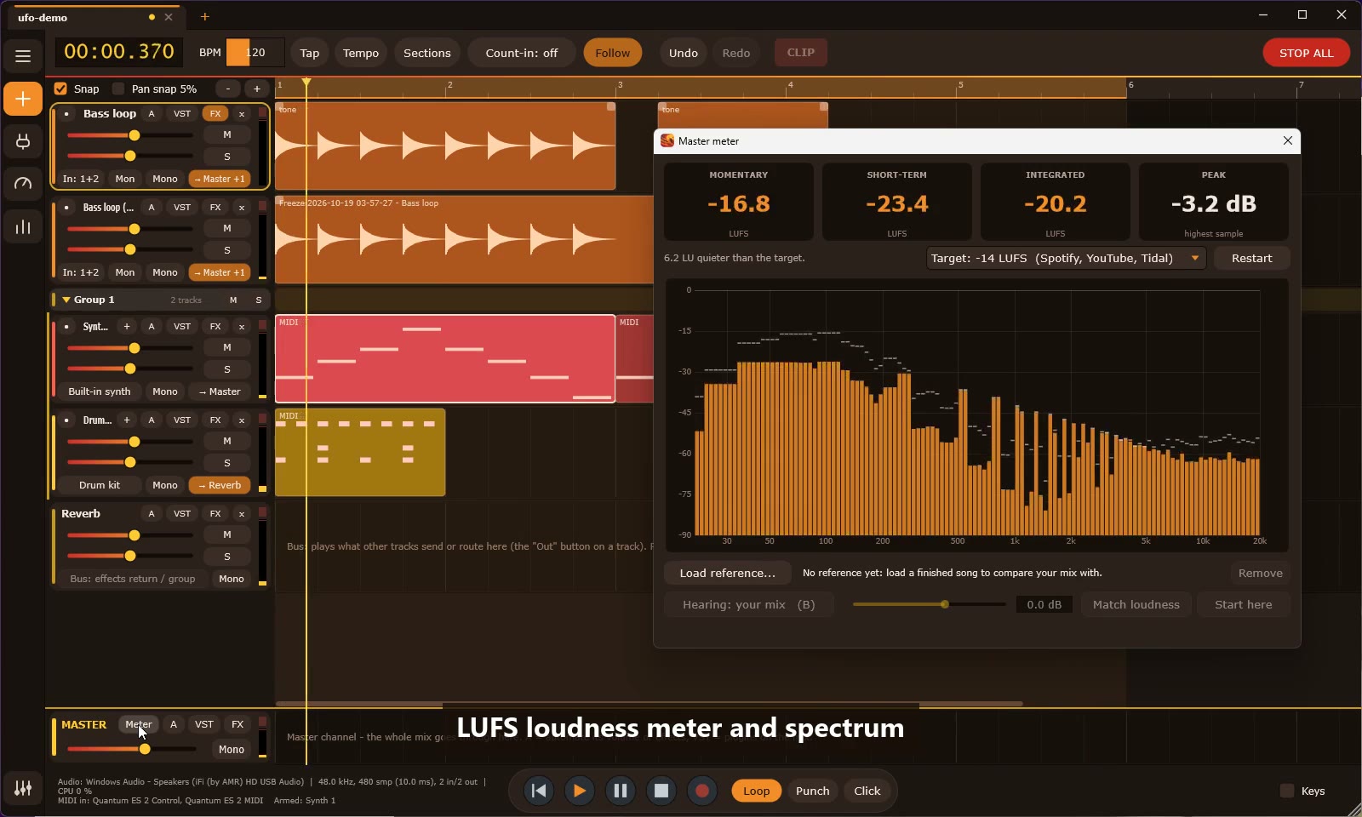Close the Master meter window
1362x817 pixels.
coord(1288,140)
